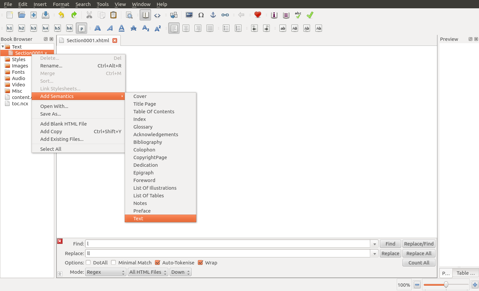The height and width of the screenshot is (291, 479).
Task: Open the Find history dropdown arrow
Action: click(x=375, y=244)
